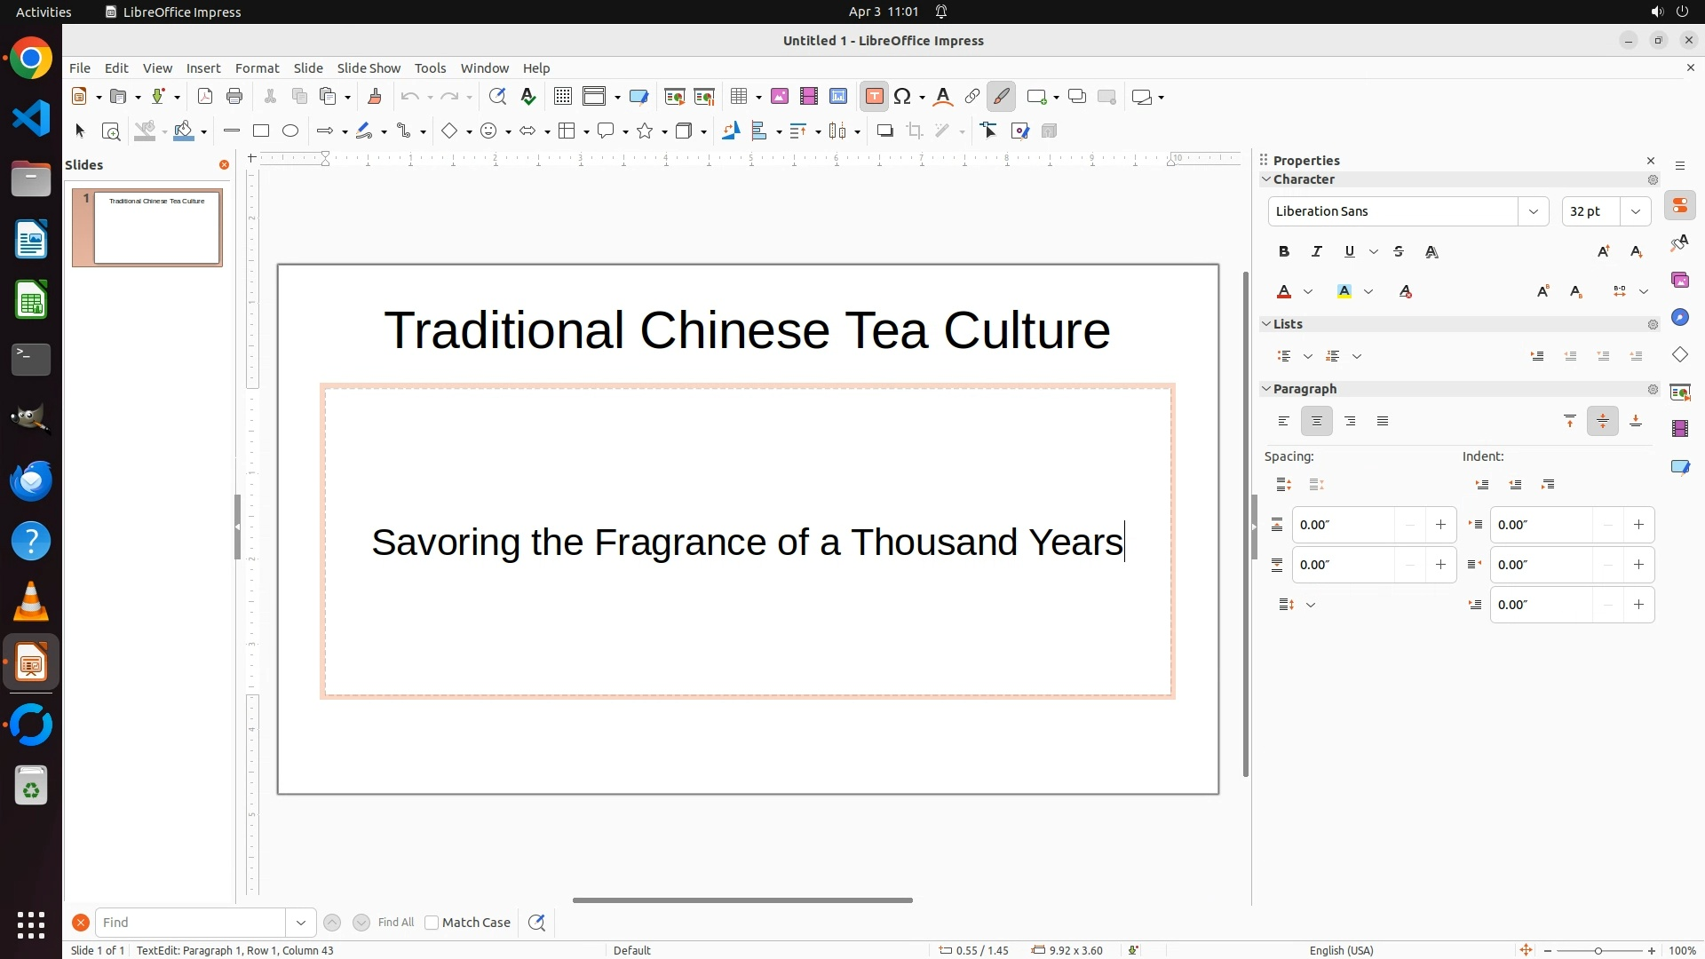Open the Slide Show menu
Viewport: 1705px width, 959px height.
pos(369,68)
